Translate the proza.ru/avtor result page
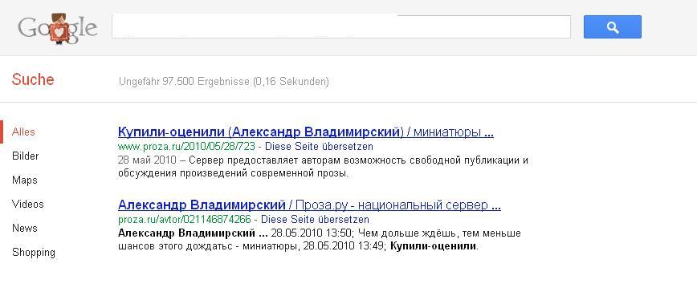This screenshot has width=697, height=308. (315, 219)
